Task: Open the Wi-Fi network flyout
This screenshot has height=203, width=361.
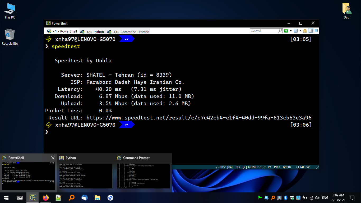Action: pyautogui.click(x=311, y=197)
